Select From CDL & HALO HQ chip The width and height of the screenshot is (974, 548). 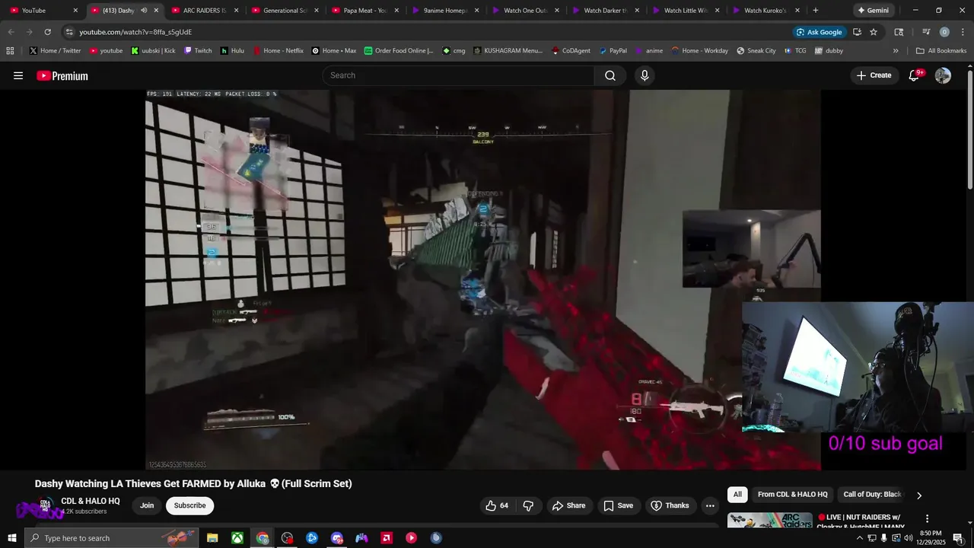tap(792, 495)
